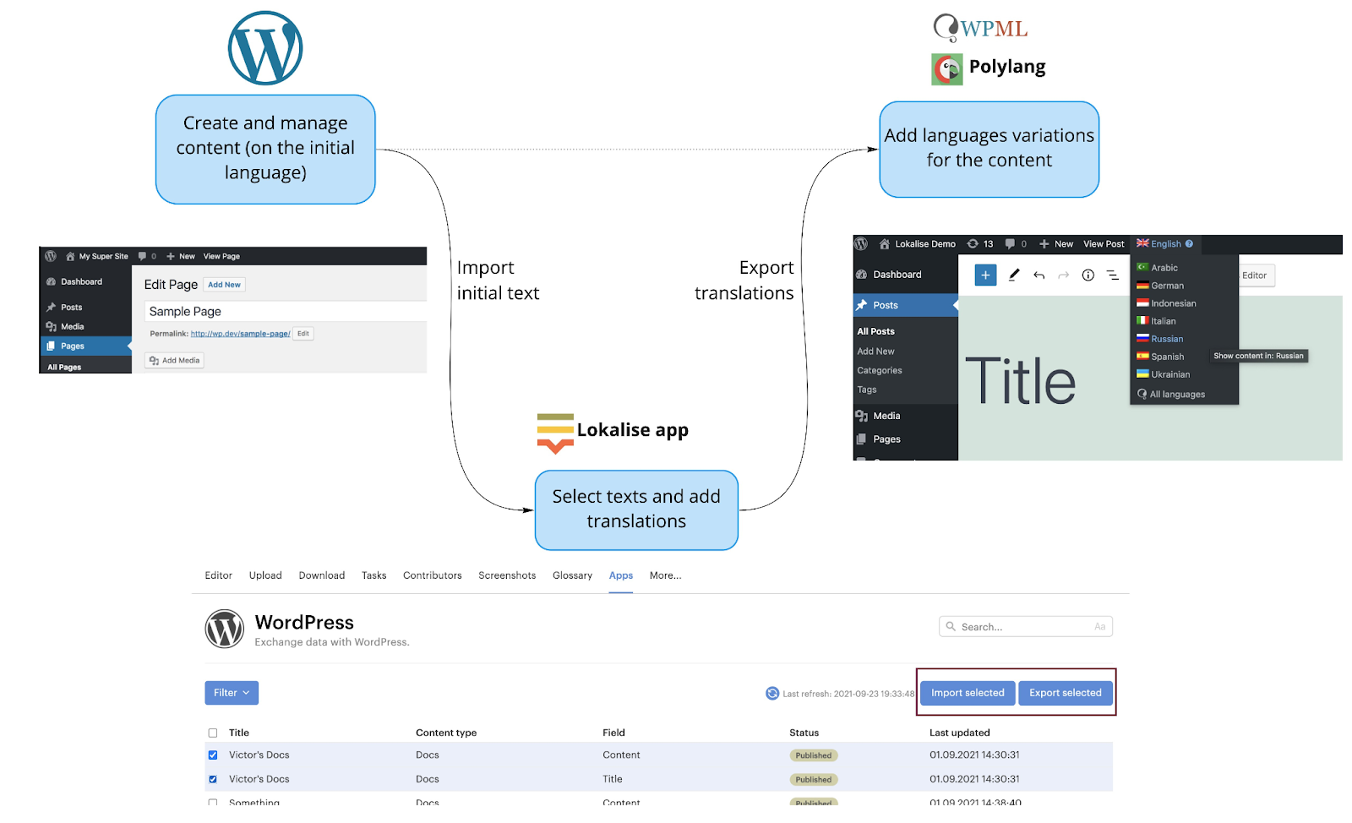
Task: Click the Search input field
Action: coord(1026,627)
